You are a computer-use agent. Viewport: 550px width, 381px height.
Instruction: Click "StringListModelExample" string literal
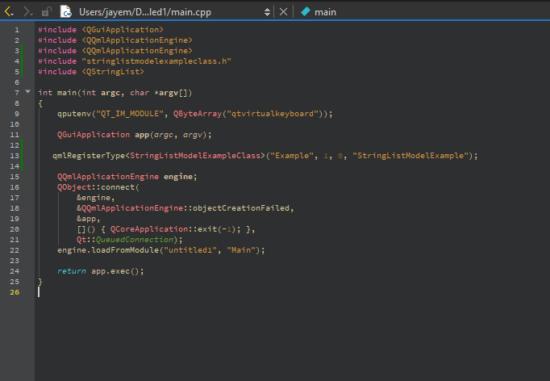point(410,156)
